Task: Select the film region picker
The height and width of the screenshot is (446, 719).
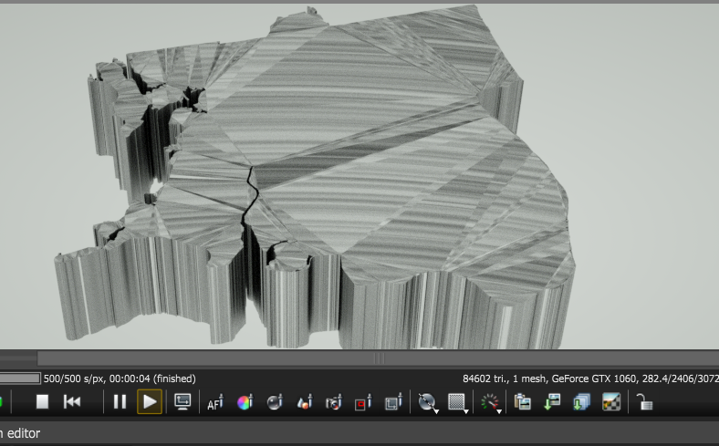Action: click(x=393, y=402)
